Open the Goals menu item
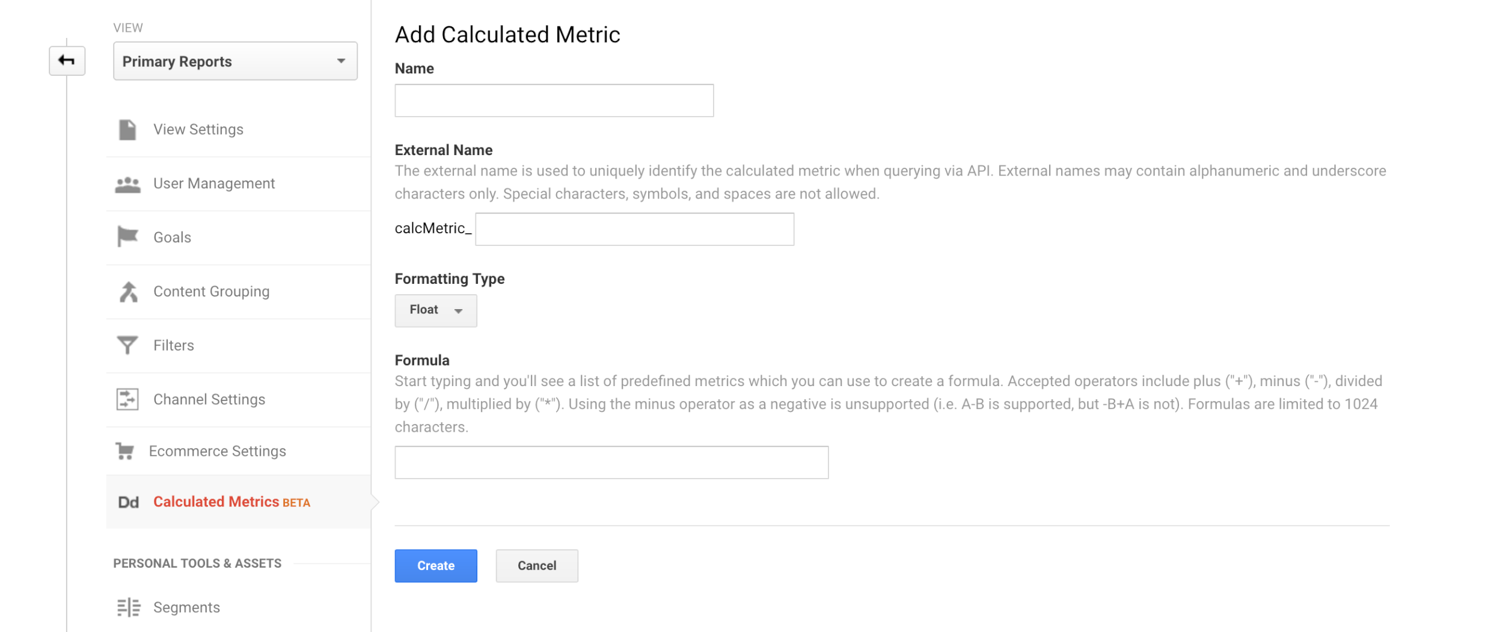 173,238
